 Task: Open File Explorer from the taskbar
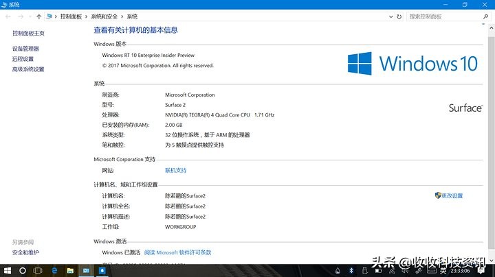coord(70,271)
